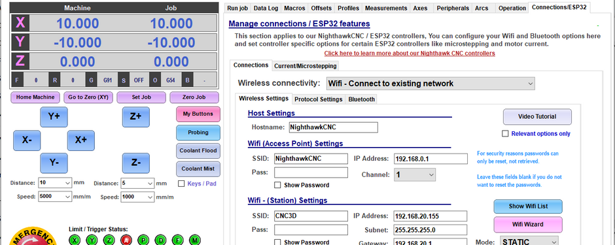
Task: Click the Hostname input field
Action: pyautogui.click(x=334, y=127)
